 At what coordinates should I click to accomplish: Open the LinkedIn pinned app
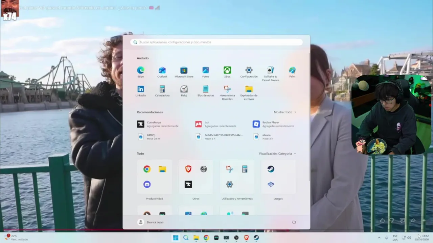click(141, 91)
